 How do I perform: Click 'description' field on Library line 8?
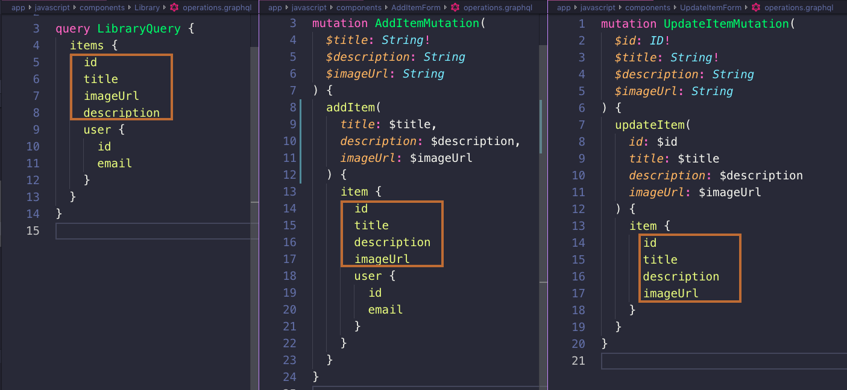122,113
